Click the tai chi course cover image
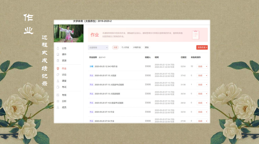Image resolution: width=259 pixels, height=144 pixels. click(x=69, y=33)
